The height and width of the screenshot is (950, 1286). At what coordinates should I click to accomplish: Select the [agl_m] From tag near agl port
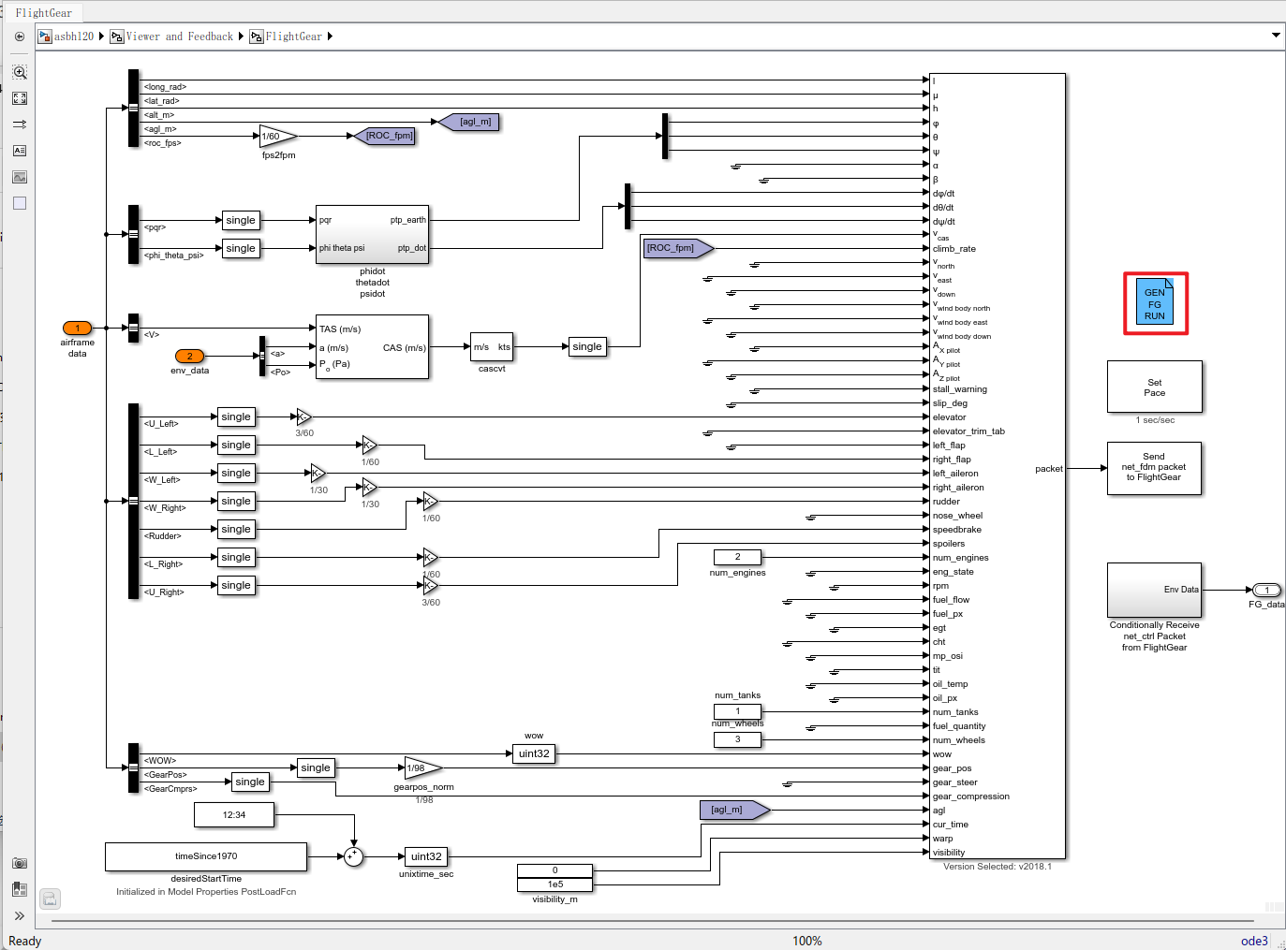pos(734,810)
